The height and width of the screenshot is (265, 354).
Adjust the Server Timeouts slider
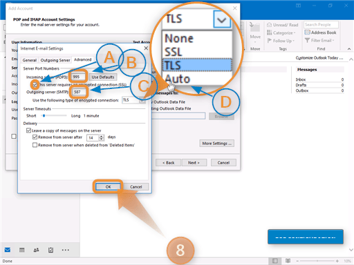tap(44, 116)
